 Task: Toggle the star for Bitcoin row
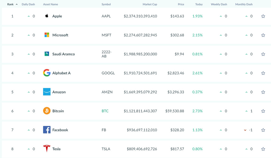click(x=263, y=111)
